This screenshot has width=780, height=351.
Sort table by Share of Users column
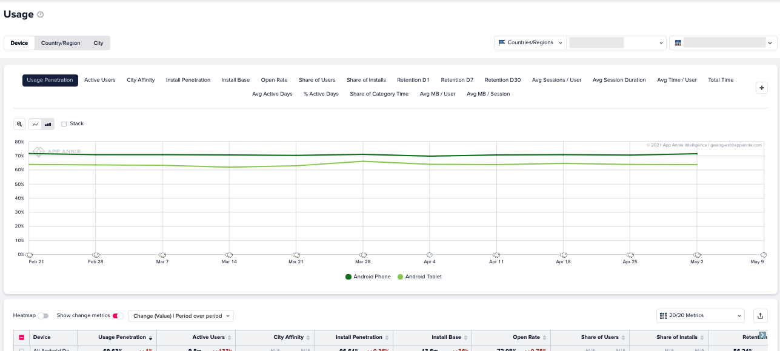623,338
